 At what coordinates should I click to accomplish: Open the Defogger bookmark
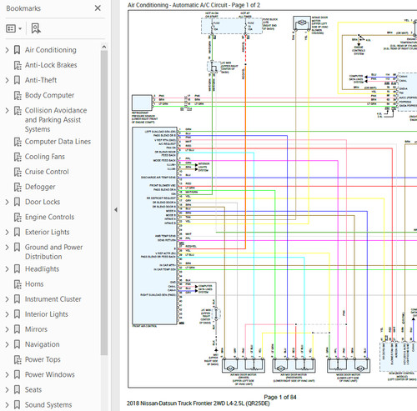pos(40,187)
